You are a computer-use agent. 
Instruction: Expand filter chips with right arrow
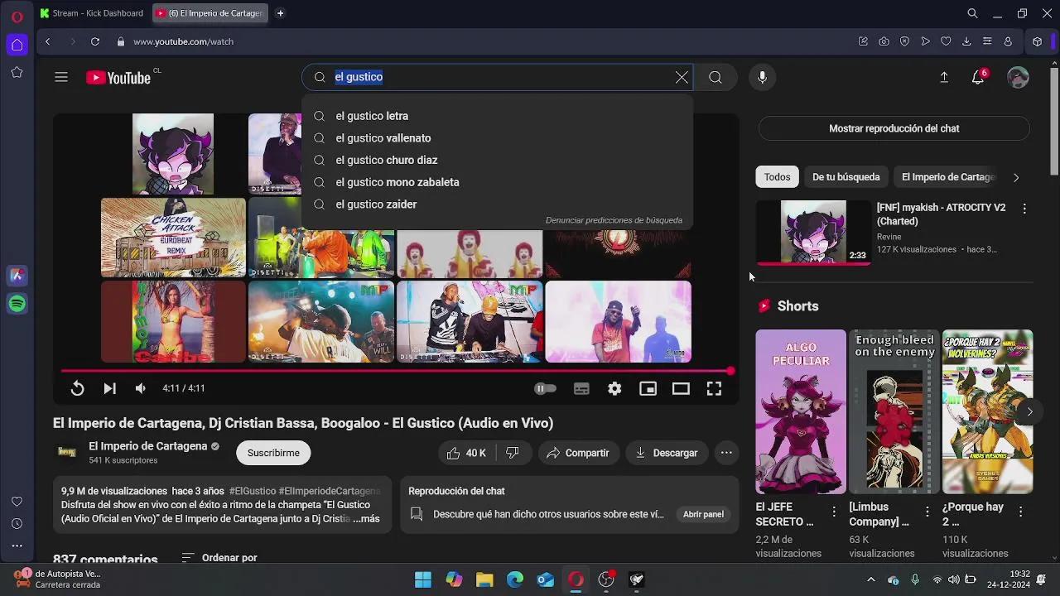click(1016, 177)
